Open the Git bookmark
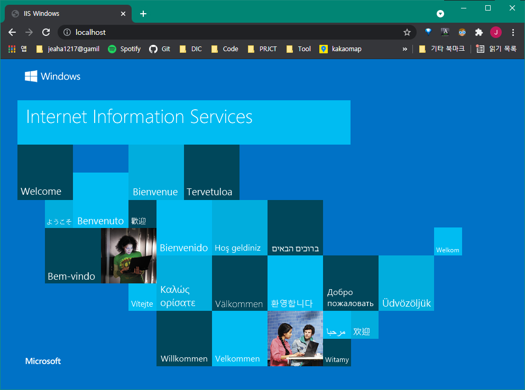525x390 pixels. coord(160,49)
